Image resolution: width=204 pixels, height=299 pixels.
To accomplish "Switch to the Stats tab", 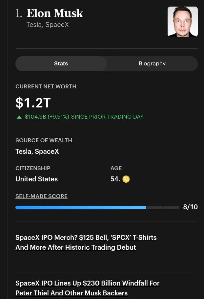I will click(61, 63).
